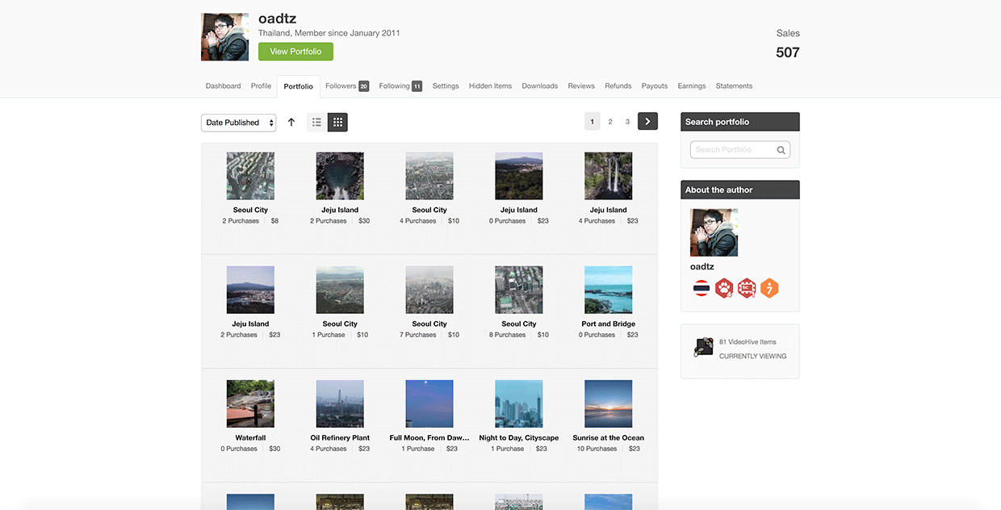This screenshot has width=1001, height=510.
Task: Click the 'CURRENTLY VIEWING' label
Action: tap(752, 356)
